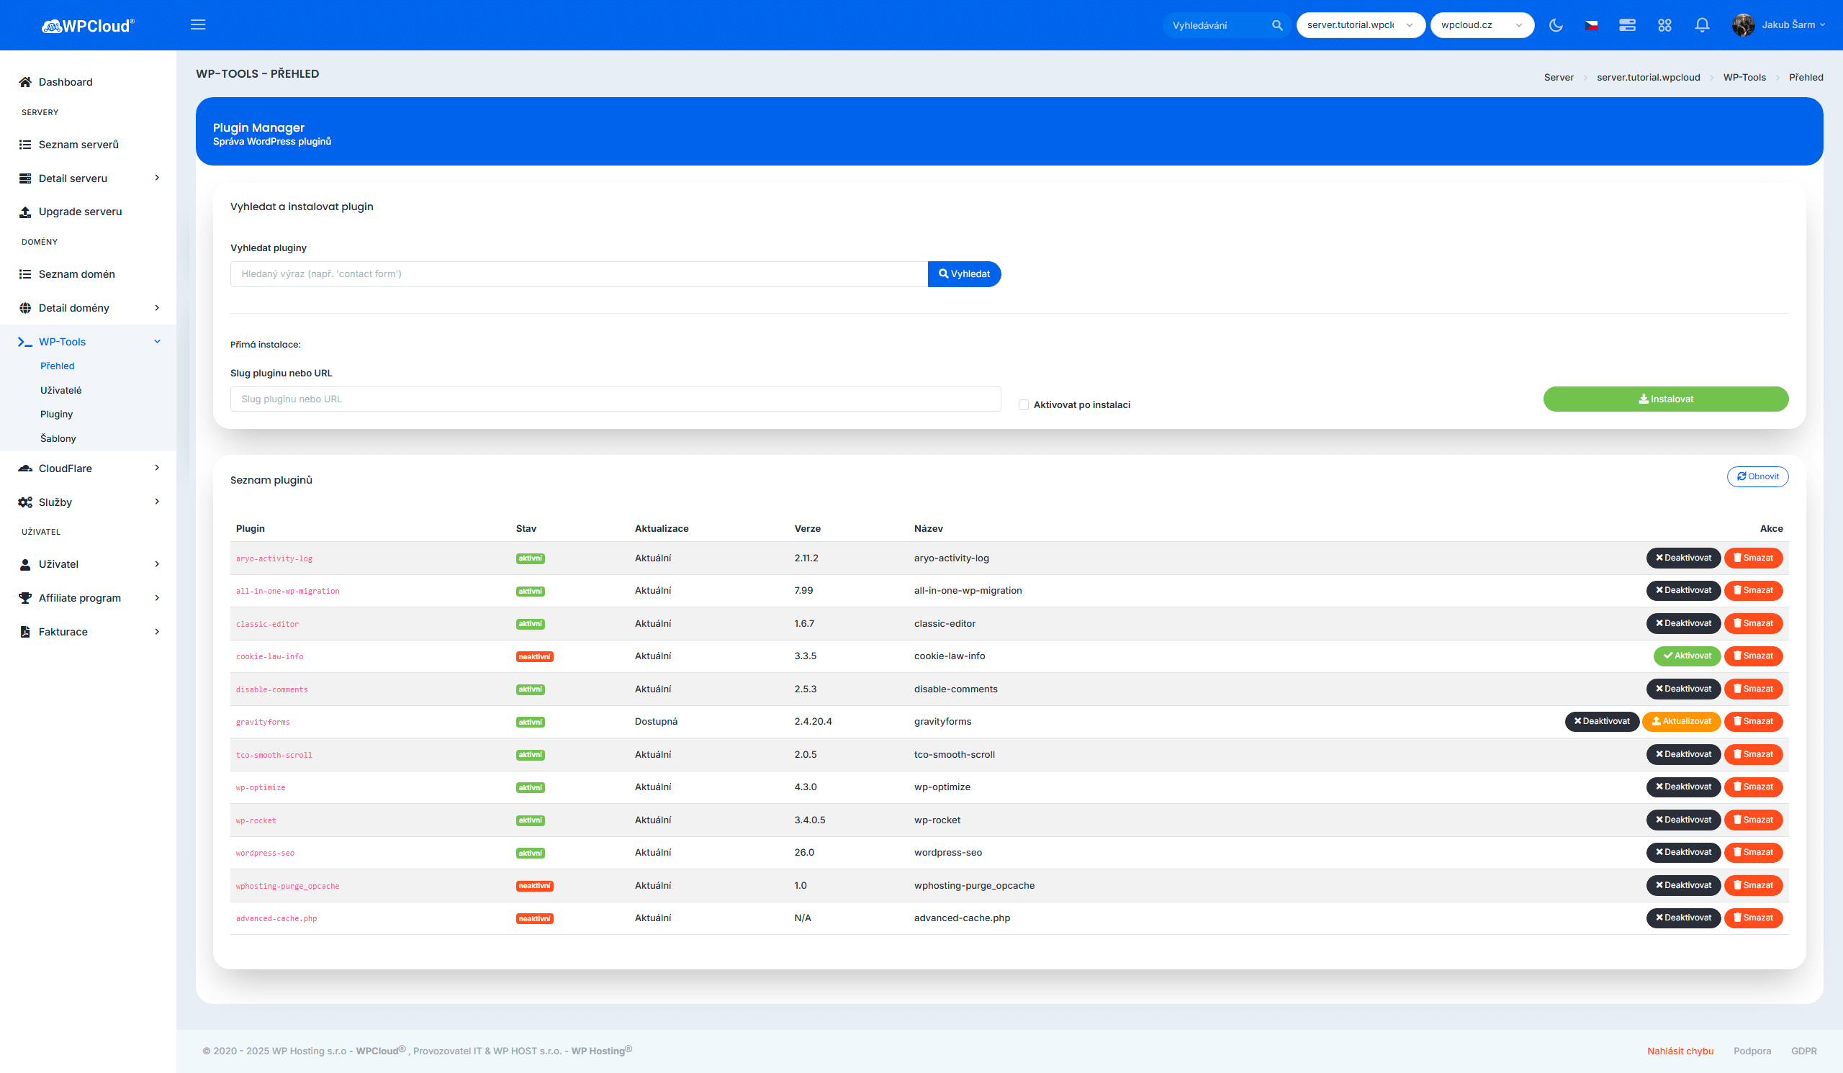Click the hamburger menu icon

(197, 25)
